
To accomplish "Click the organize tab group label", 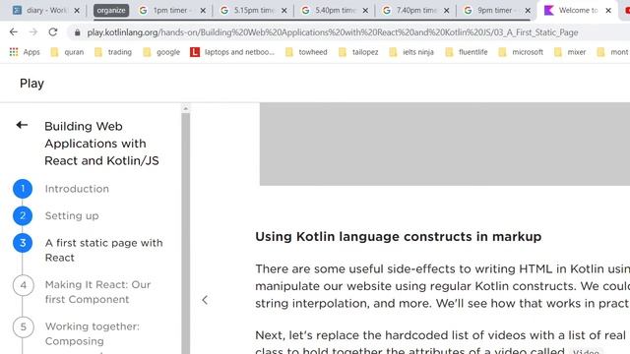I will tap(111, 11).
